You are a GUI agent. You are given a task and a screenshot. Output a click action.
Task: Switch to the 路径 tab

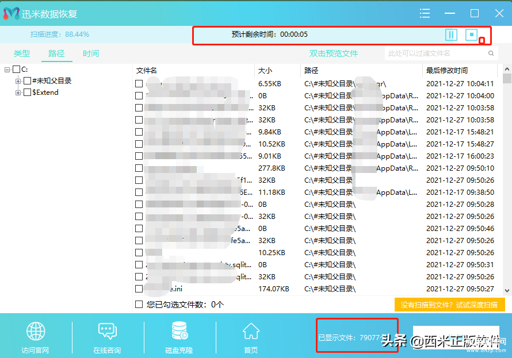point(56,53)
